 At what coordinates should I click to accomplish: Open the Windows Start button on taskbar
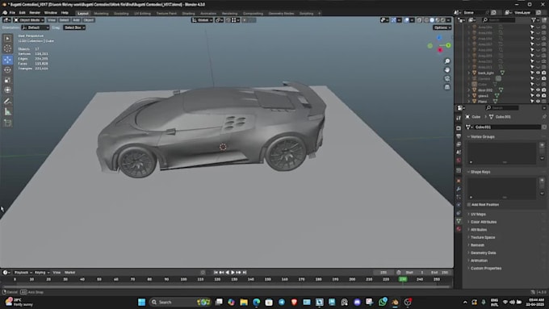[141, 302]
